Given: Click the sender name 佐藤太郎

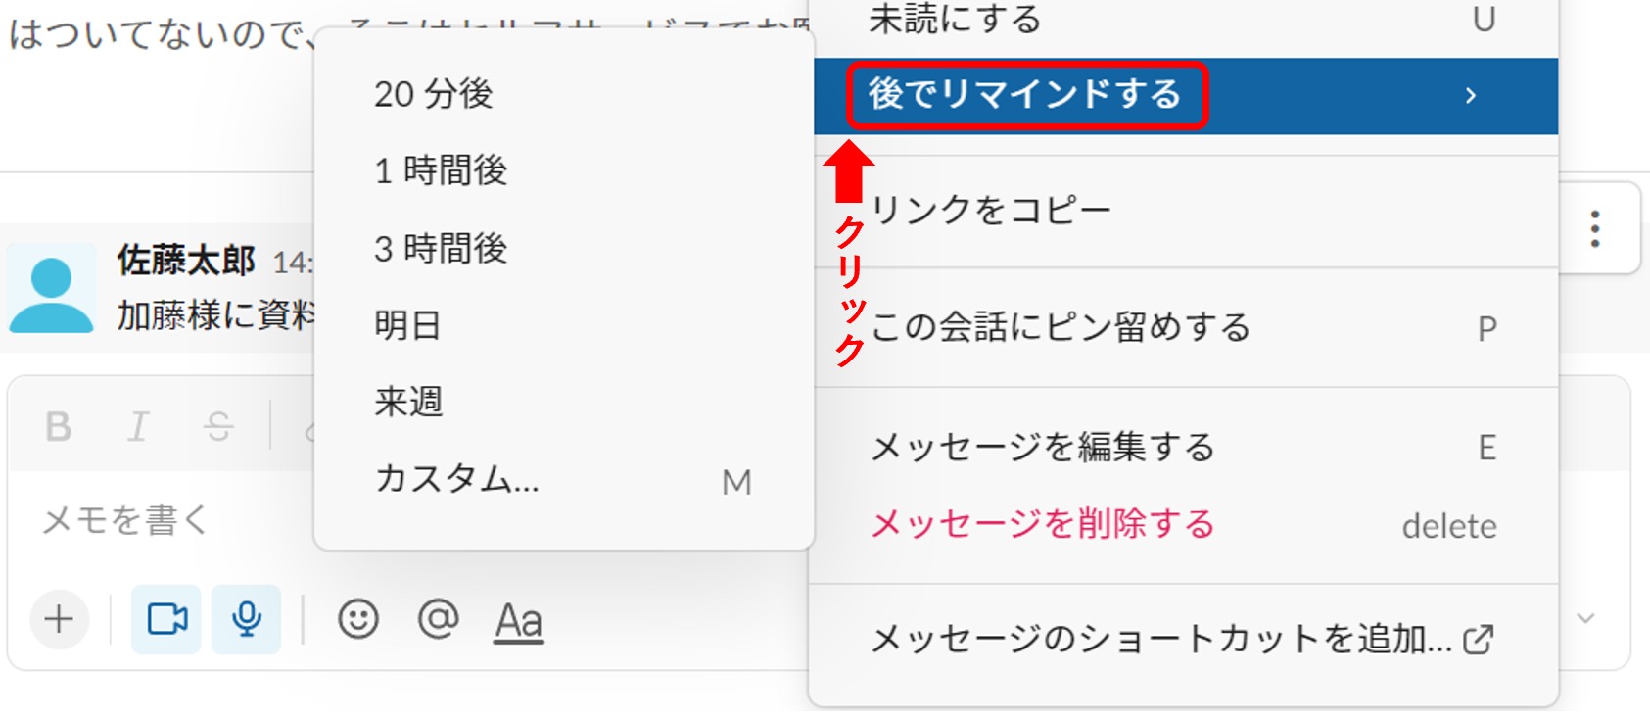Looking at the screenshot, I should (x=186, y=261).
